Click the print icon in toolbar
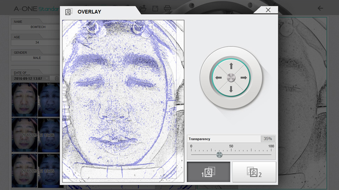Viewport: 339px width, 190px height. click(x=167, y=9)
